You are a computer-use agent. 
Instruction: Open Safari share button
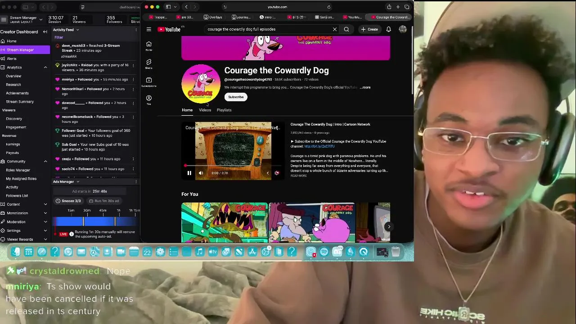[389, 7]
